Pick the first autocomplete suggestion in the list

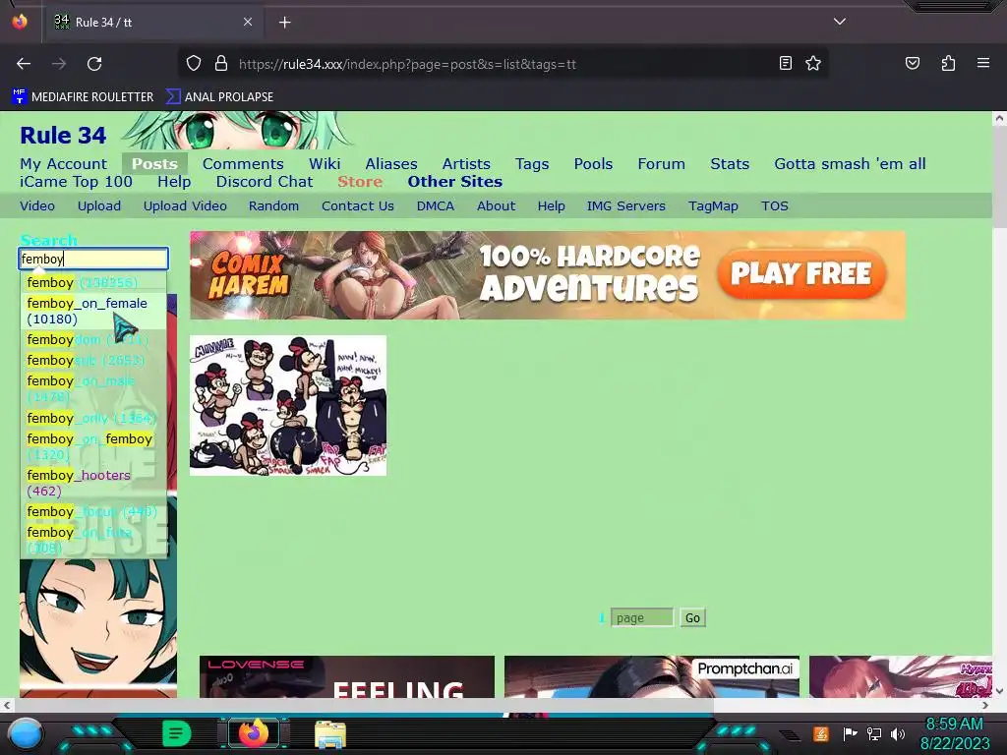93,282
